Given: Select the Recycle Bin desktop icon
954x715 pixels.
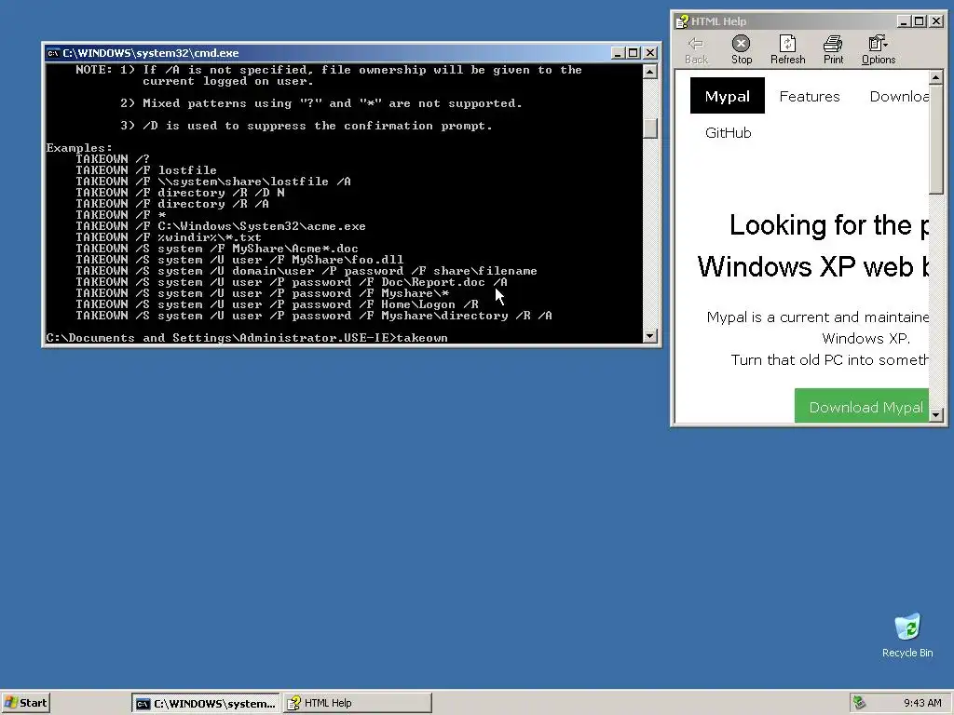Looking at the screenshot, I should tap(907, 635).
